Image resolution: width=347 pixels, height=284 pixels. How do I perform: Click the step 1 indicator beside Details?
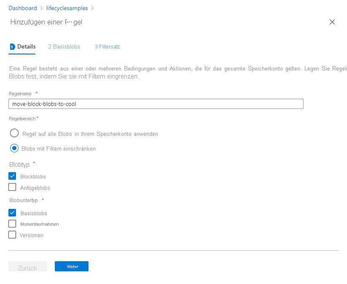(12, 46)
